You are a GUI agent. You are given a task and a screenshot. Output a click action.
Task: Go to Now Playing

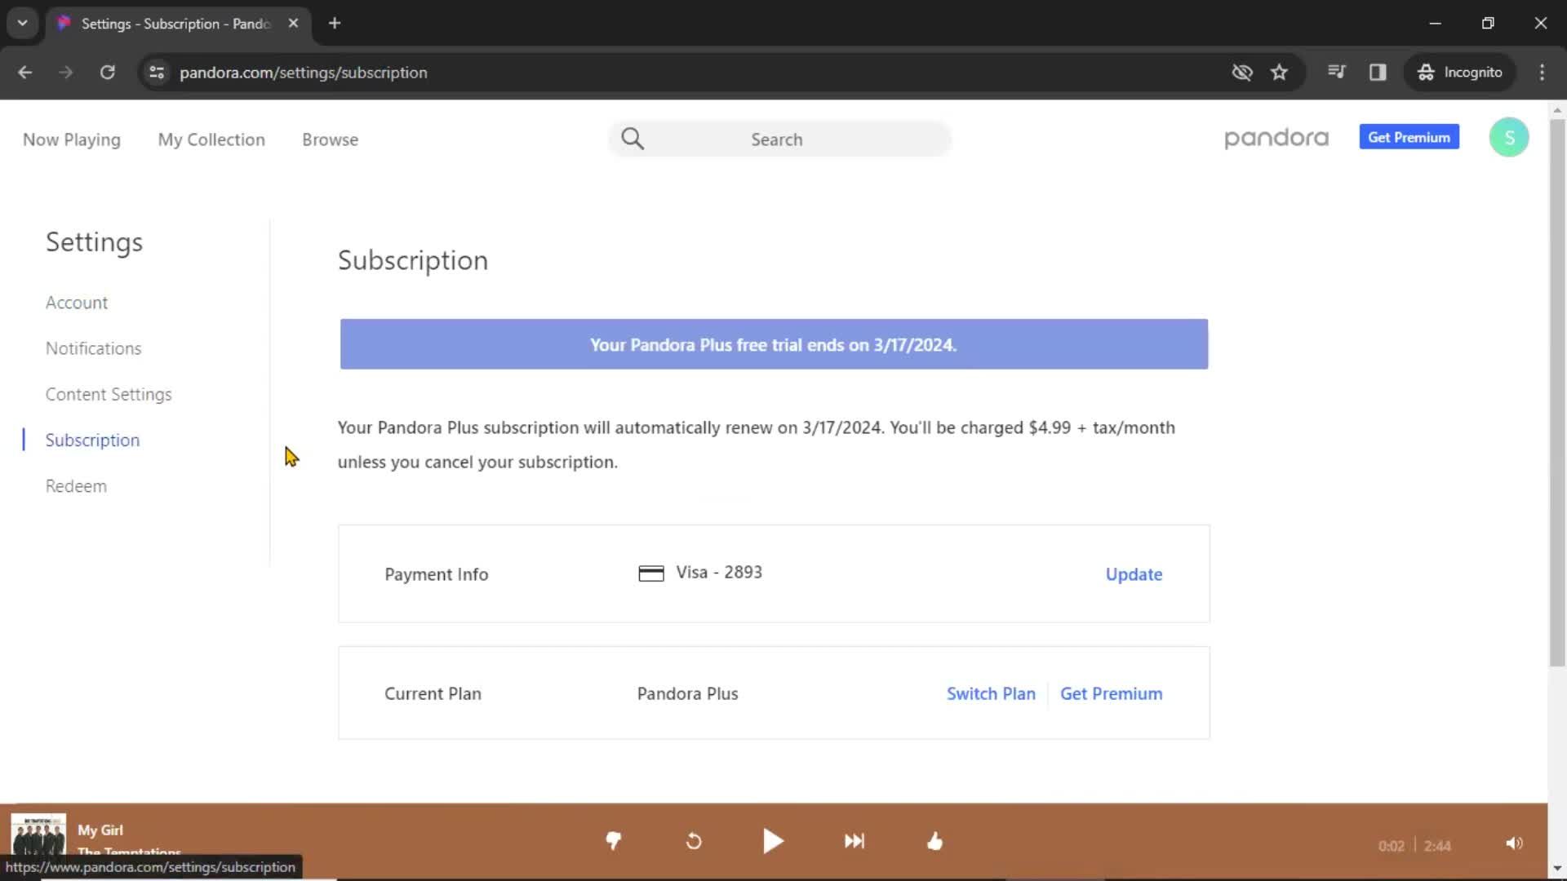72,139
